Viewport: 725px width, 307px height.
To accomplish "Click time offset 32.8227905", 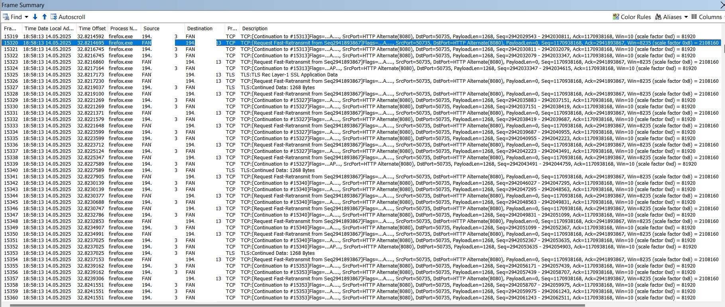I will (90, 177).
